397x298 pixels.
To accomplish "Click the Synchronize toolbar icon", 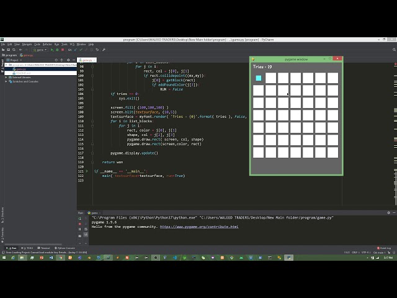I will point(14,50).
